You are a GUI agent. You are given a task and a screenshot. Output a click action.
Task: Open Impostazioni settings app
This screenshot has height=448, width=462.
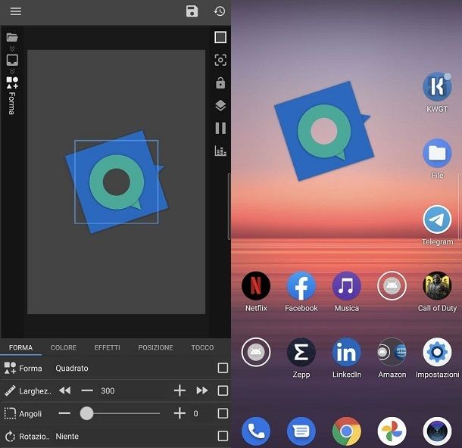[437, 352]
